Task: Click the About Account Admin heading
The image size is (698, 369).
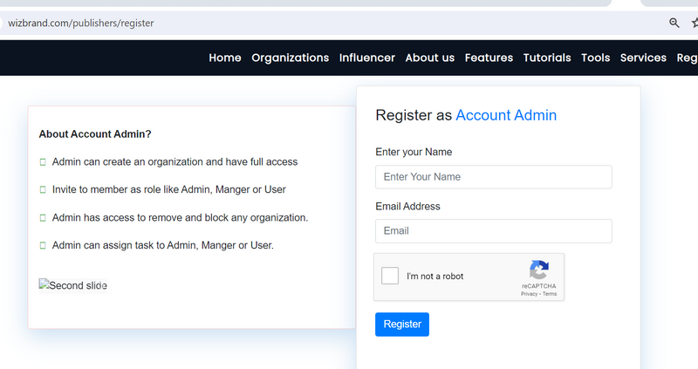Action: point(95,134)
